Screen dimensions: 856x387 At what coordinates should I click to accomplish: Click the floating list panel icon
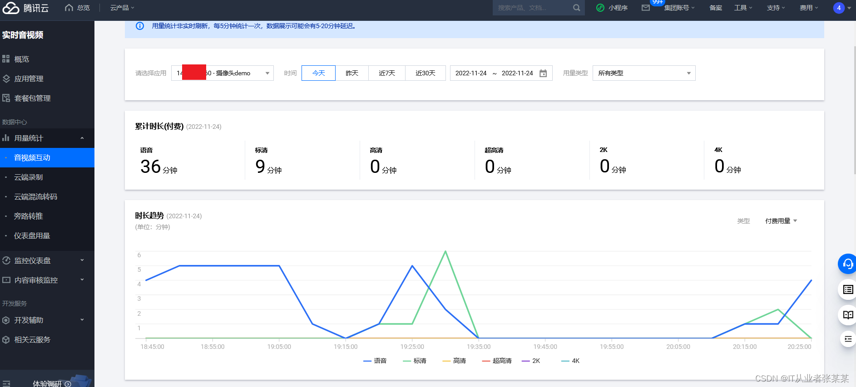848,289
